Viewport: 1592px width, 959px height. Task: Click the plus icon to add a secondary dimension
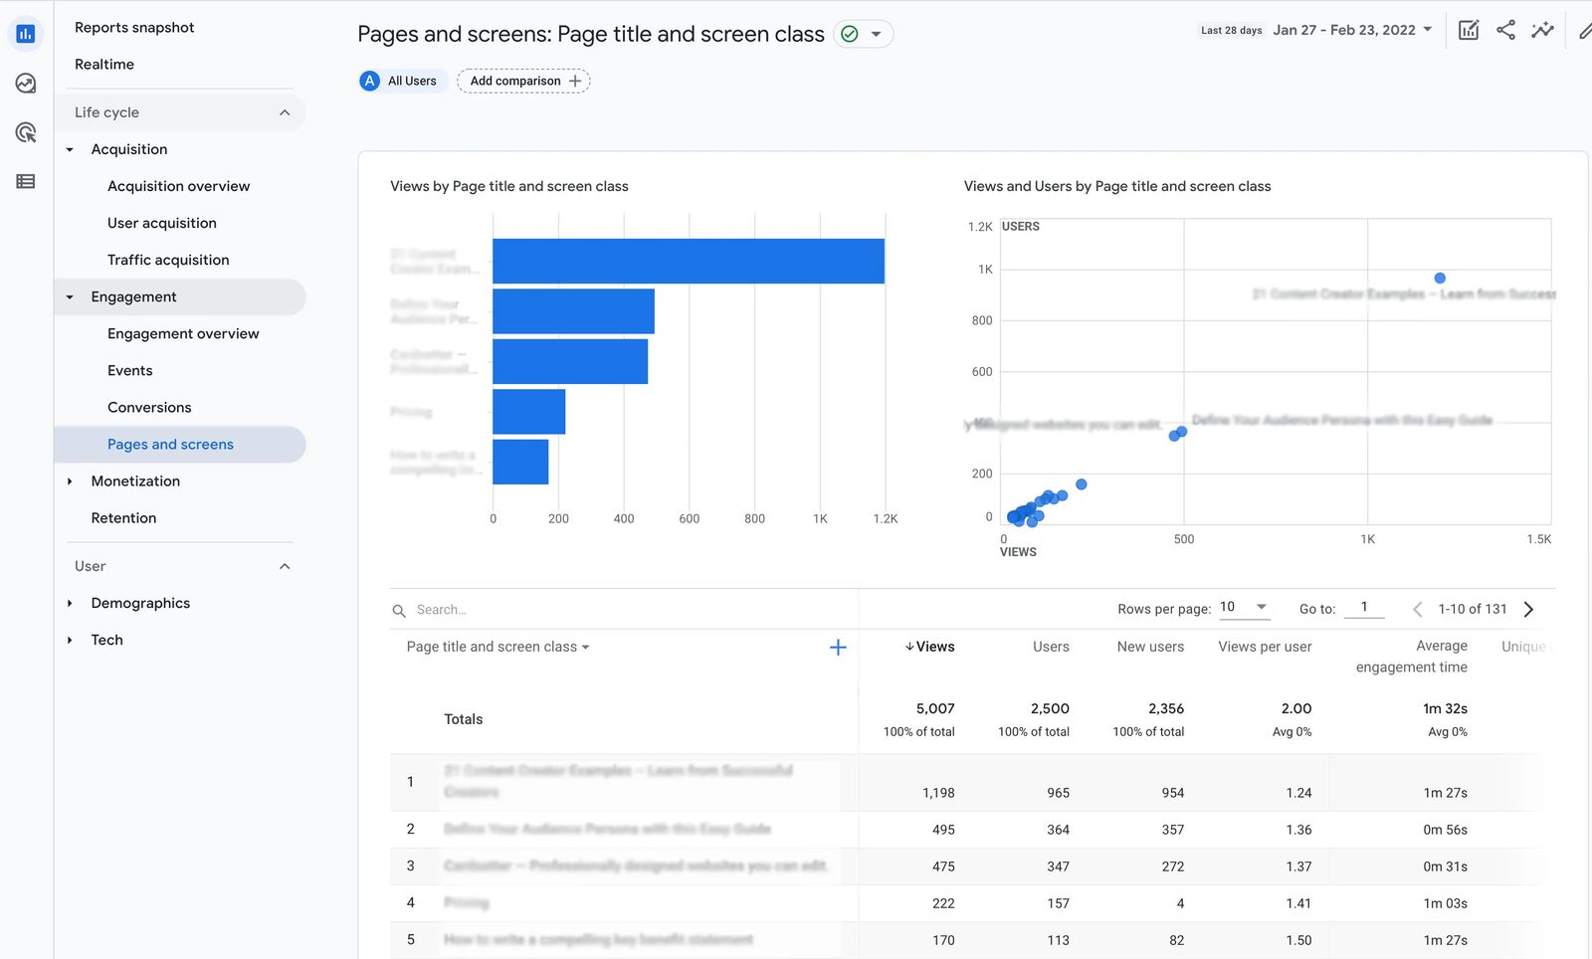tap(838, 647)
